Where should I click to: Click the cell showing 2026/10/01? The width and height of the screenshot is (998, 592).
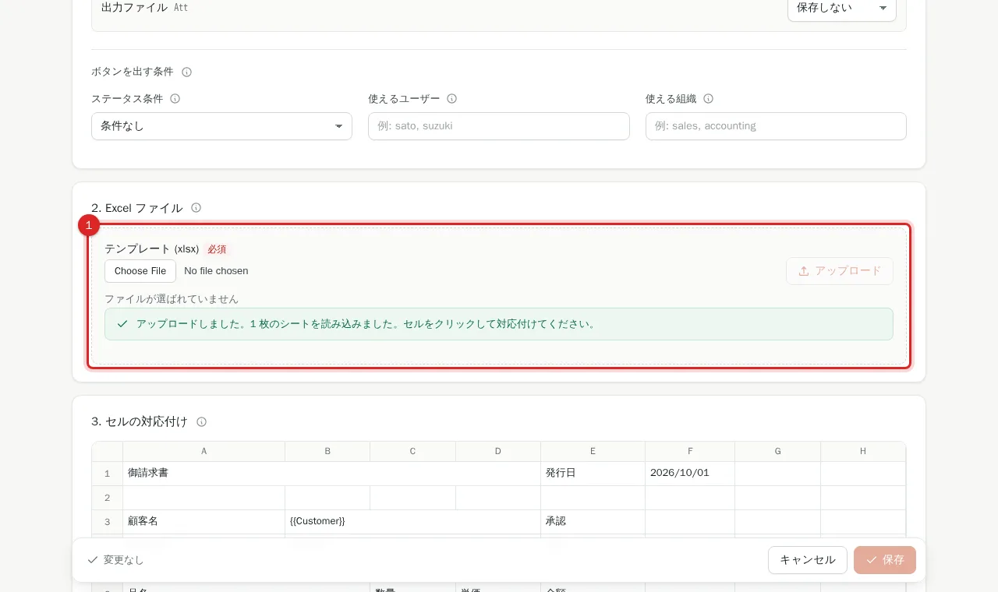(x=690, y=474)
